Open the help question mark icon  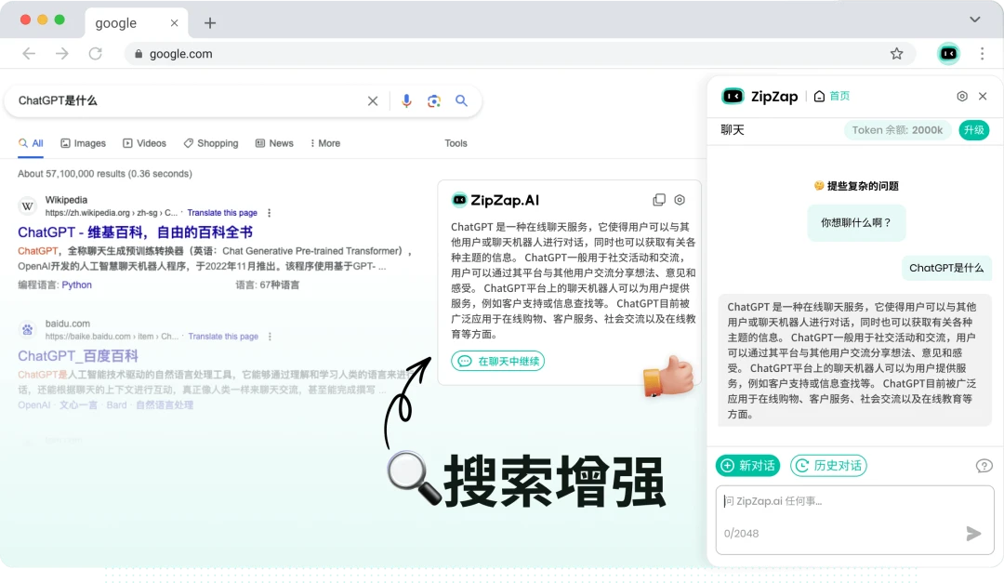(x=984, y=466)
